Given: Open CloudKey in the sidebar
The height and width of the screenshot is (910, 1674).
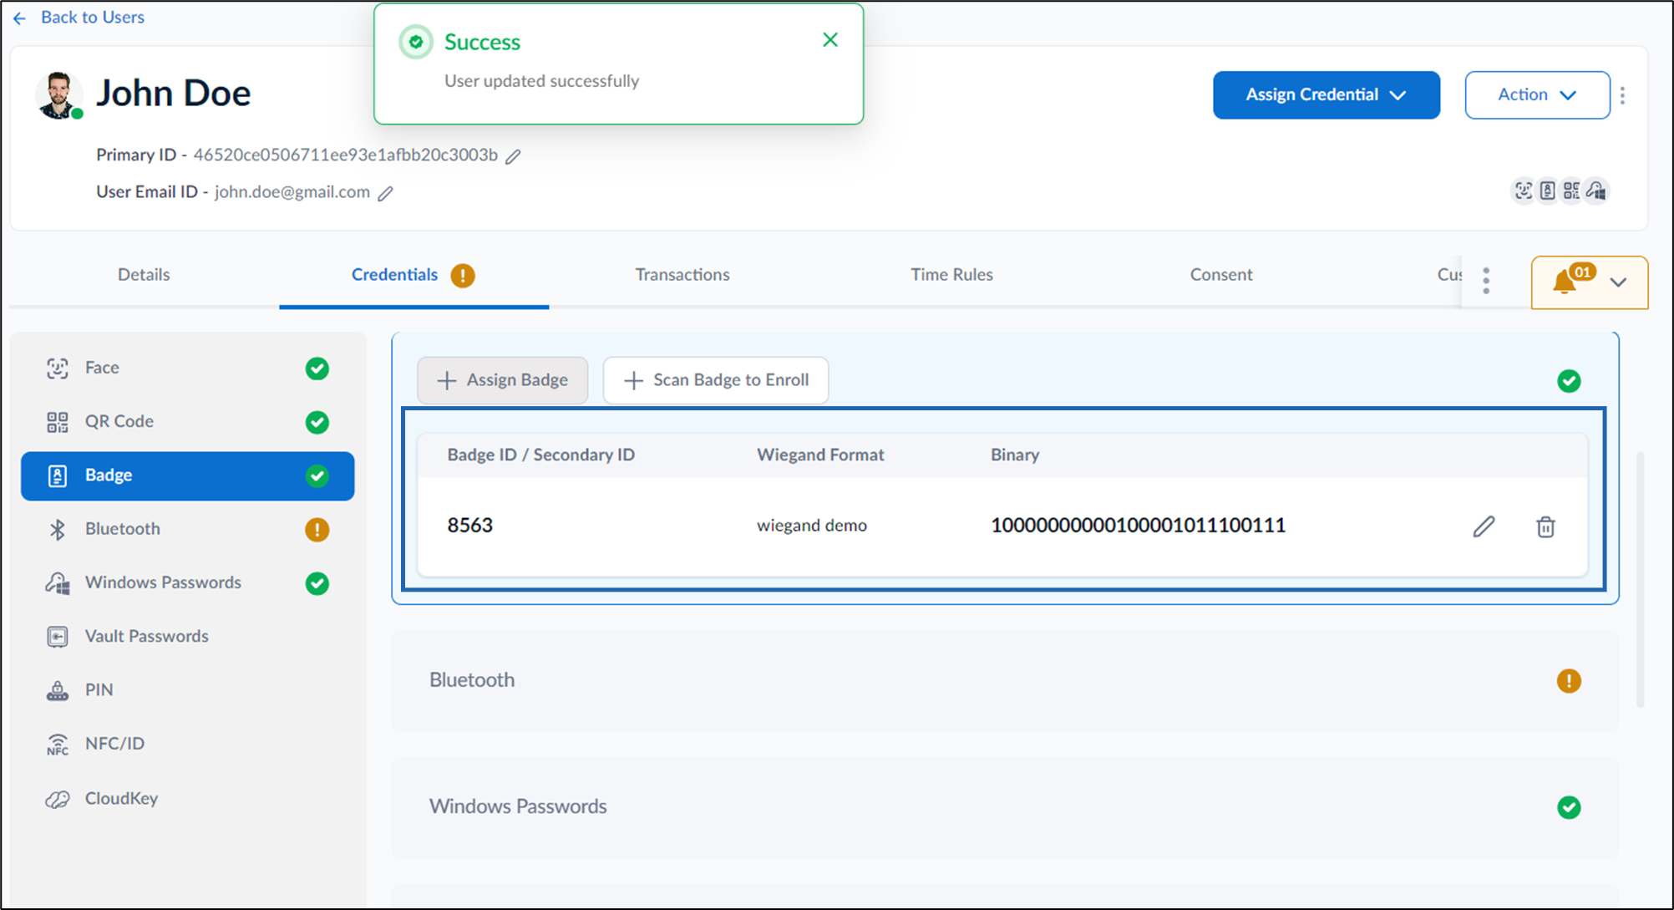Looking at the screenshot, I should [187, 798].
